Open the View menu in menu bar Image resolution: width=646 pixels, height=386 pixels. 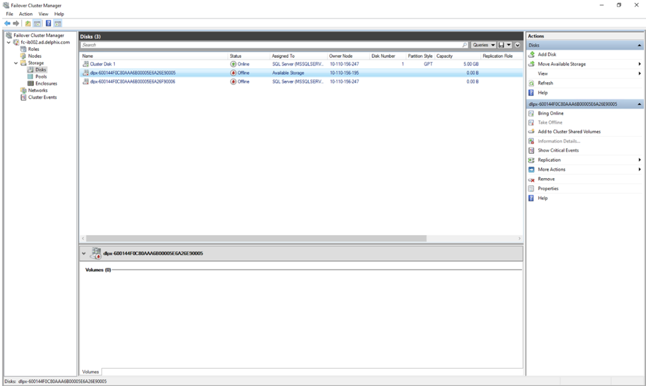pos(43,14)
